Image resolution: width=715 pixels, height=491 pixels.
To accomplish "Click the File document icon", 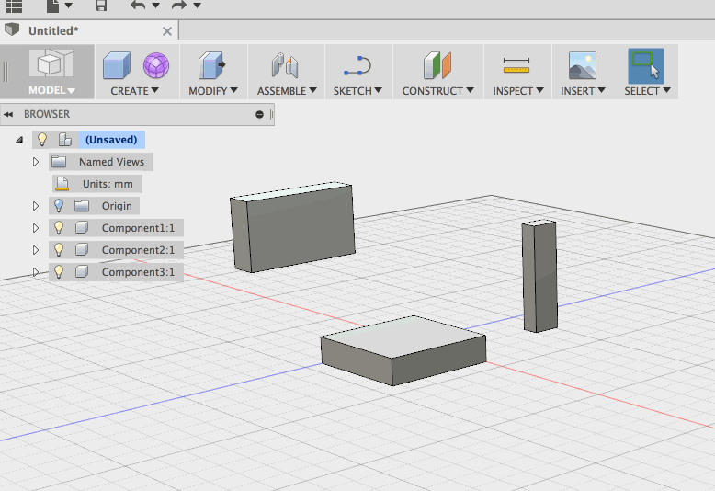I will point(53,6).
